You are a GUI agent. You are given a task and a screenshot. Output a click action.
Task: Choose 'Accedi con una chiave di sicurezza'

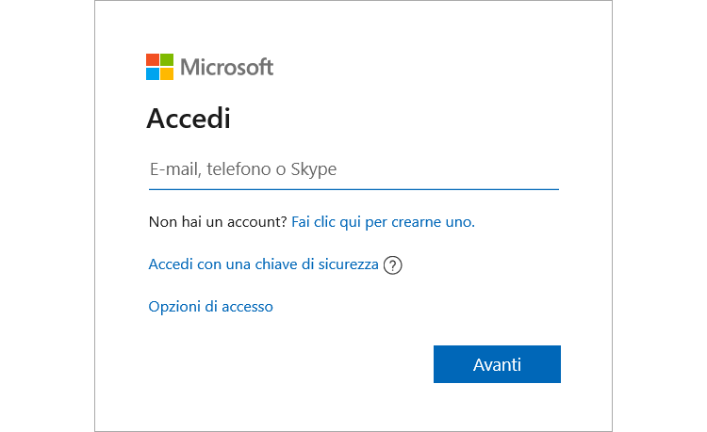263,264
